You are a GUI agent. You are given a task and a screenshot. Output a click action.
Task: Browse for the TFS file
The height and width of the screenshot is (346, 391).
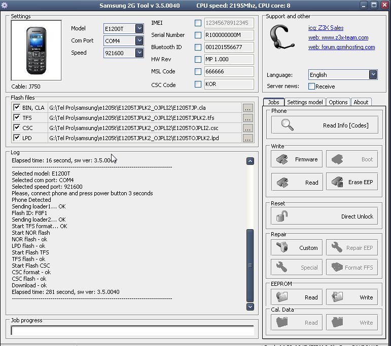[x=247, y=118]
